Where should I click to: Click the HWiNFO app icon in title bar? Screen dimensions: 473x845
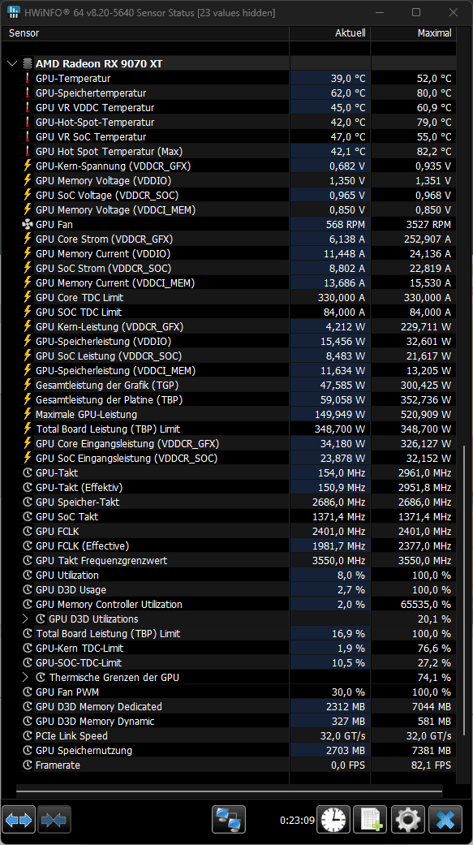[14, 12]
